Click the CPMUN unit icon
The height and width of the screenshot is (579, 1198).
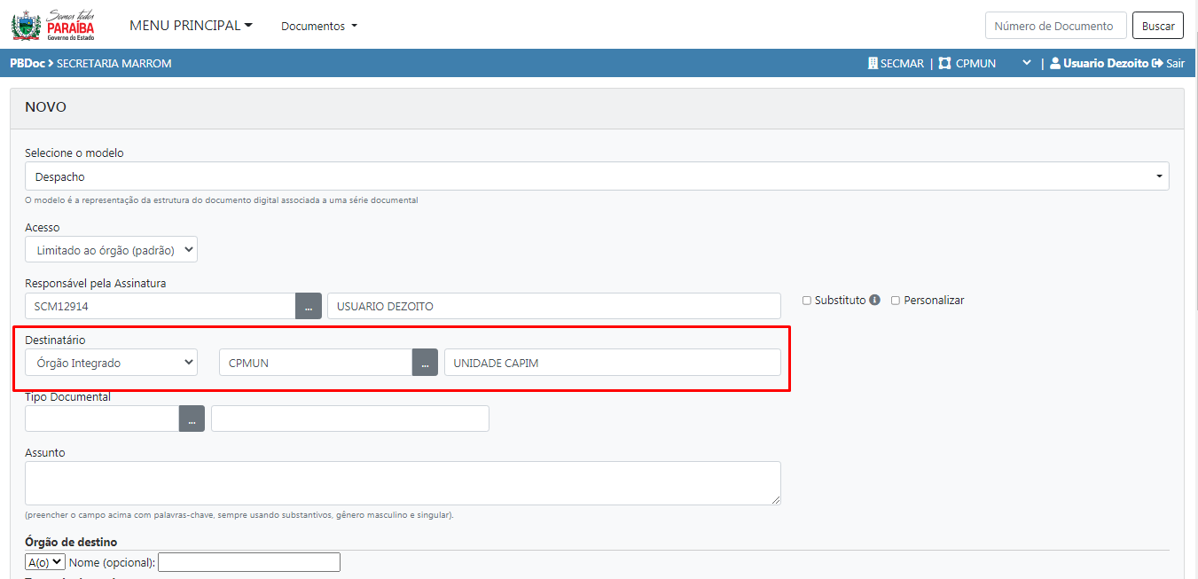pyautogui.click(x=944, y=64)
